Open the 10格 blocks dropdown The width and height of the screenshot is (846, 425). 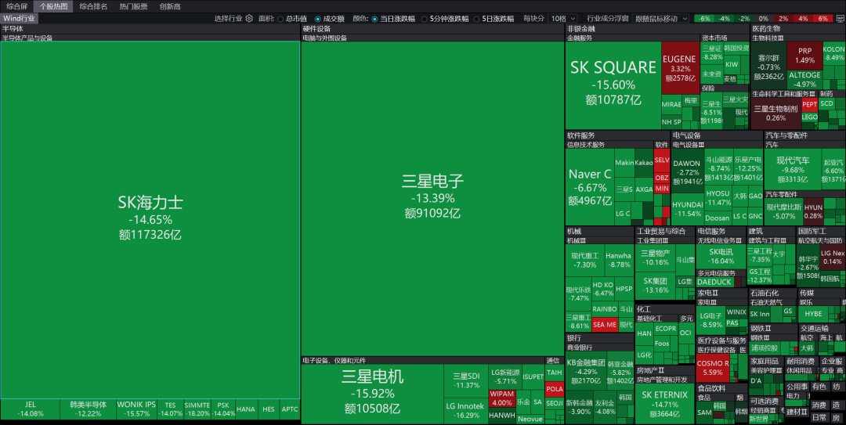coord(562,18)
